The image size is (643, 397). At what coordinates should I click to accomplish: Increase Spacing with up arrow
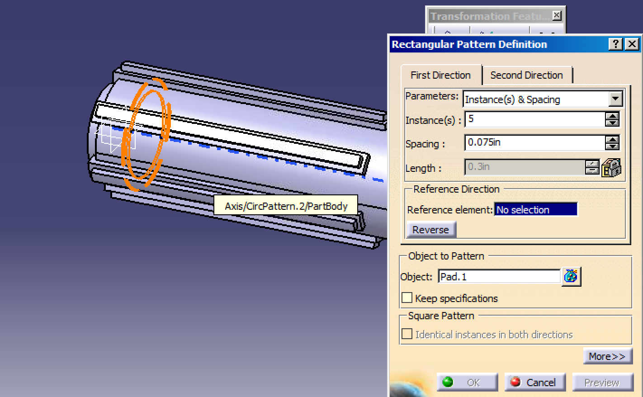(612, 140)
